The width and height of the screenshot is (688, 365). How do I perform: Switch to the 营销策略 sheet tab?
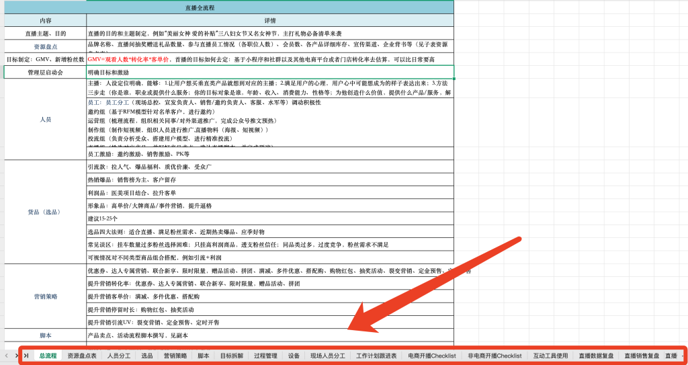click(175, 356)
